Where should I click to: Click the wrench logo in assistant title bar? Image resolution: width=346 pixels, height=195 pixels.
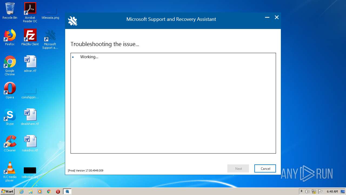coord(72,21)
